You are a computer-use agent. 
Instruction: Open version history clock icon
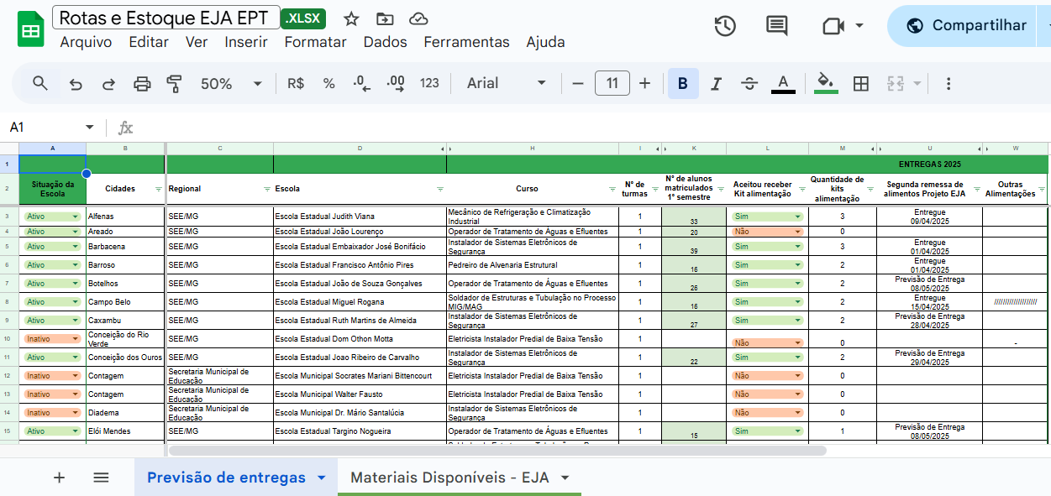tap(725, 26)
